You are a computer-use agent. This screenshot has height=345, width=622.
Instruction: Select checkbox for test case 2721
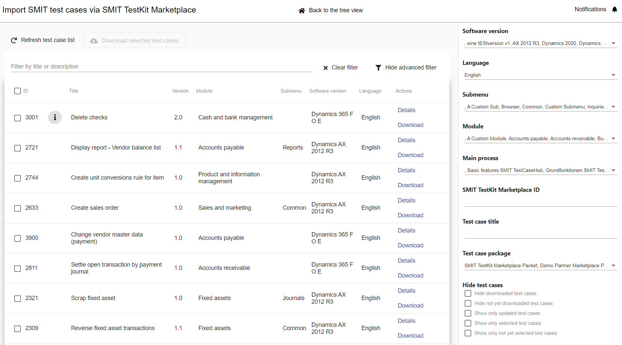(x=18, y=148)
